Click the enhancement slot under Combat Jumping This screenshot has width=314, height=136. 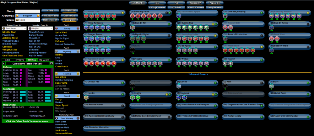225,16
